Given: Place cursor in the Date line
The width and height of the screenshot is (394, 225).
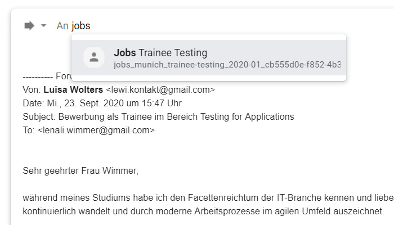Looking at the screenshot, I should pos(102,103).
